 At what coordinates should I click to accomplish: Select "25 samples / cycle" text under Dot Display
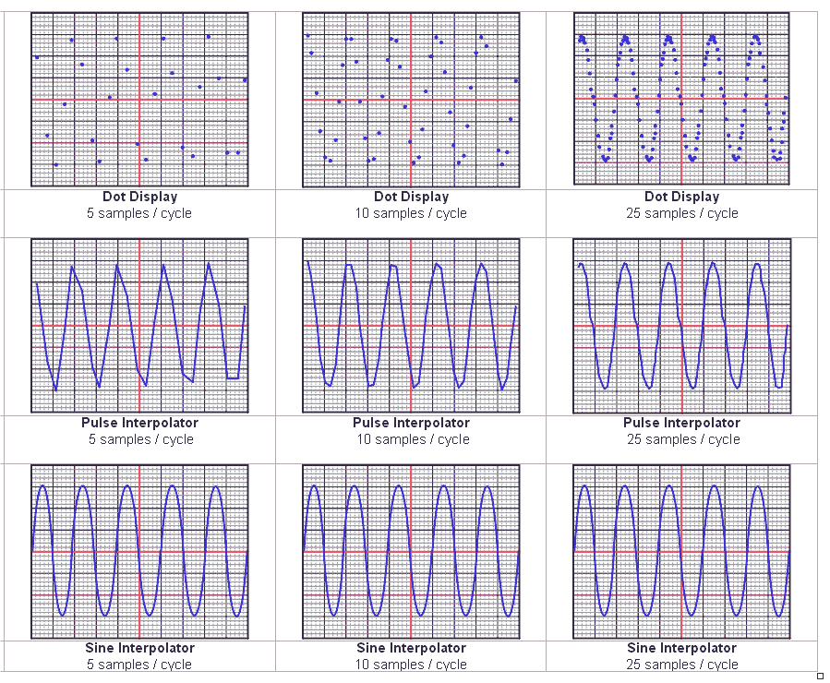681,213
